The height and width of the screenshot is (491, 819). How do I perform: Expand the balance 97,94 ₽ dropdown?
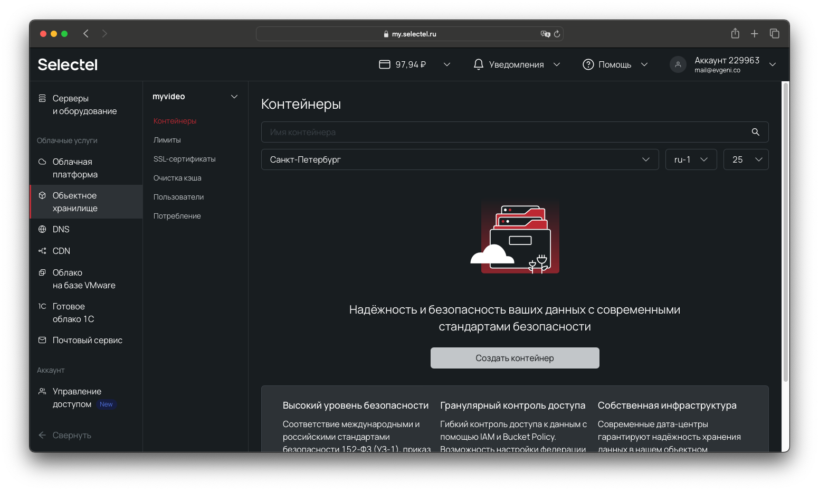pyautogui.click(x=447, y=64)
